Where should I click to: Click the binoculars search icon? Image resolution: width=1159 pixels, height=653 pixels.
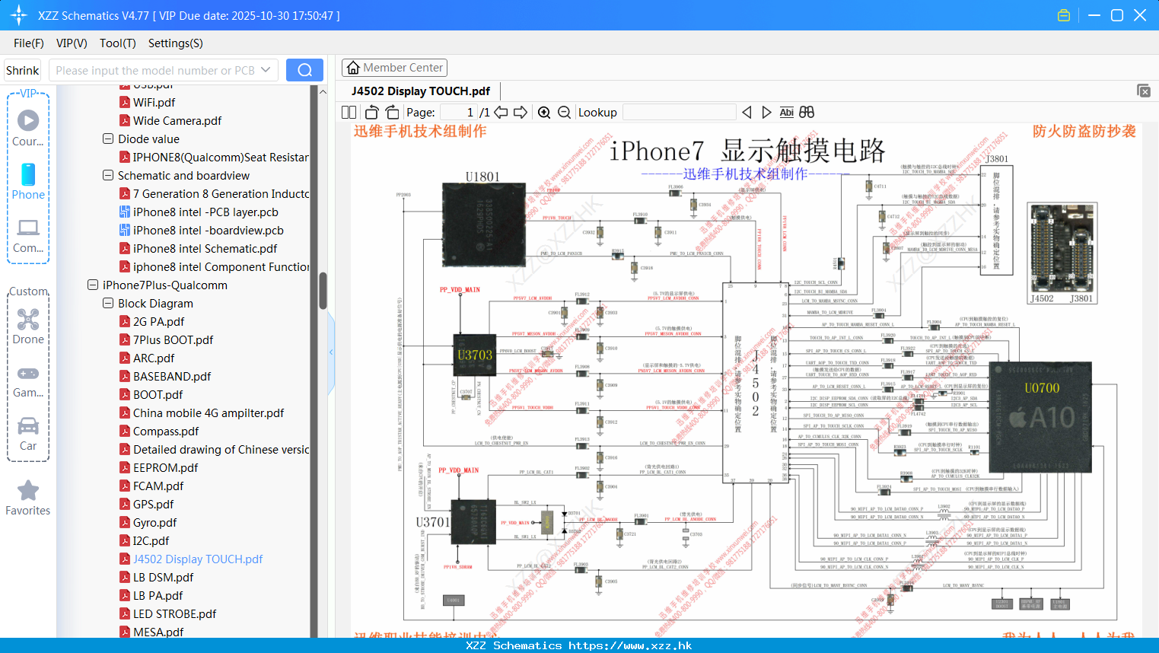tap(807, 112)
